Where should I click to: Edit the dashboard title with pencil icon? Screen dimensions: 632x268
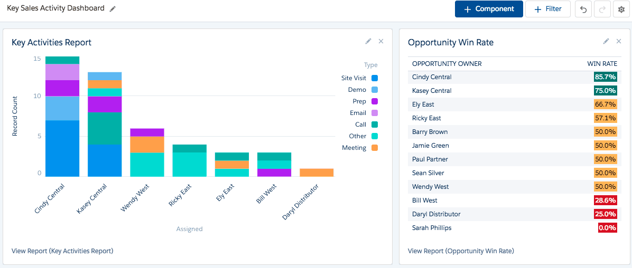[113, 9]
